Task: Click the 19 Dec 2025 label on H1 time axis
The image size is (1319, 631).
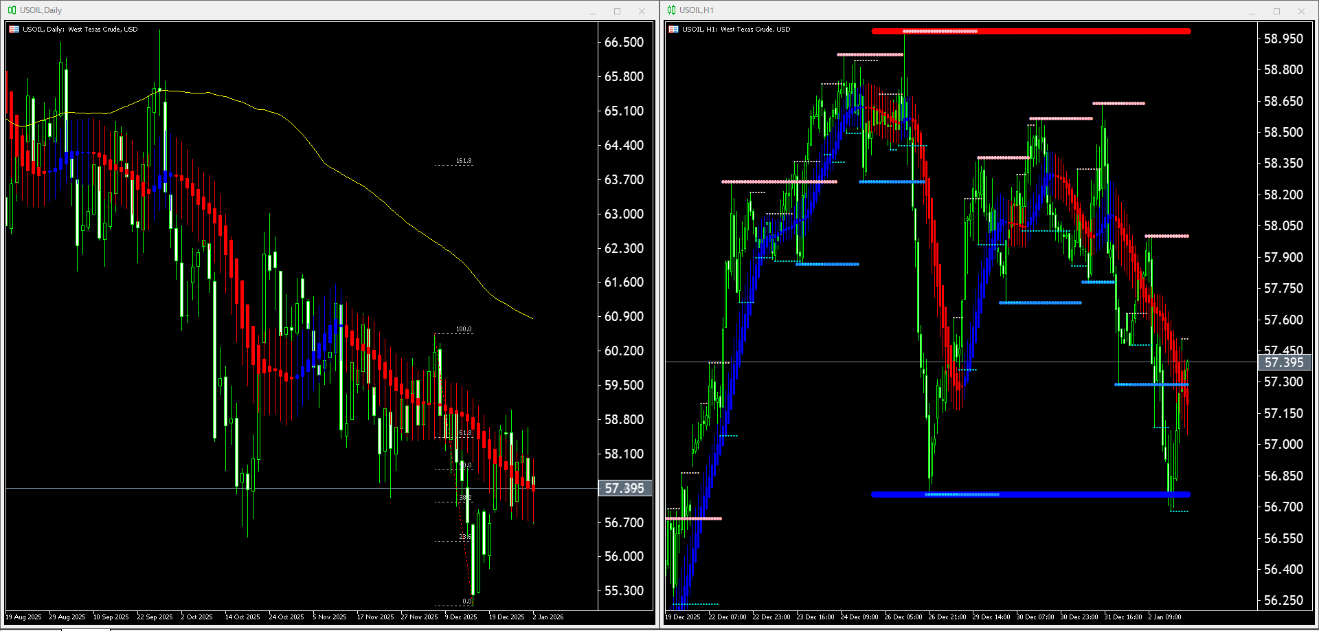Action: [x=681, y=617]
